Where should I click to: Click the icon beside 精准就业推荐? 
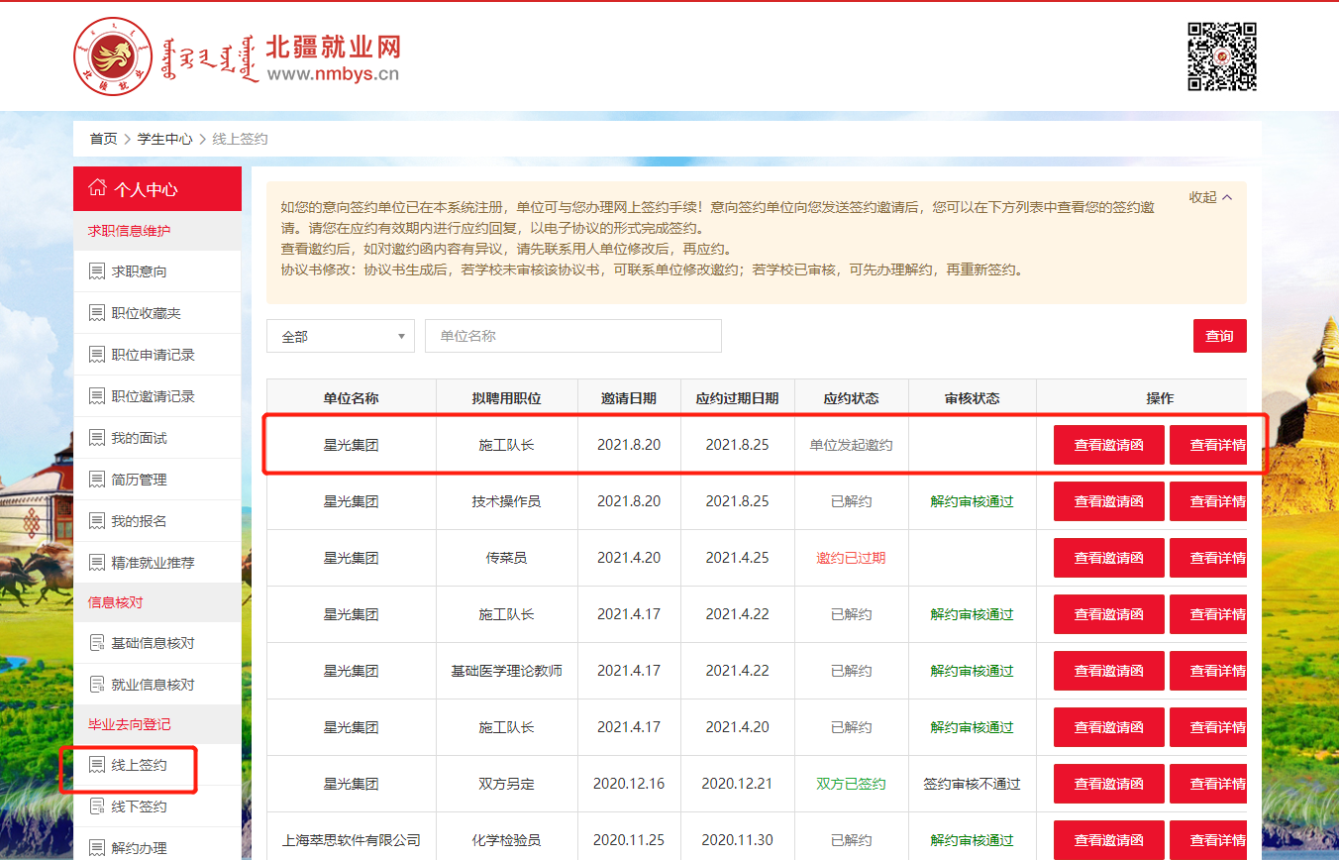(x=97, y=563)
